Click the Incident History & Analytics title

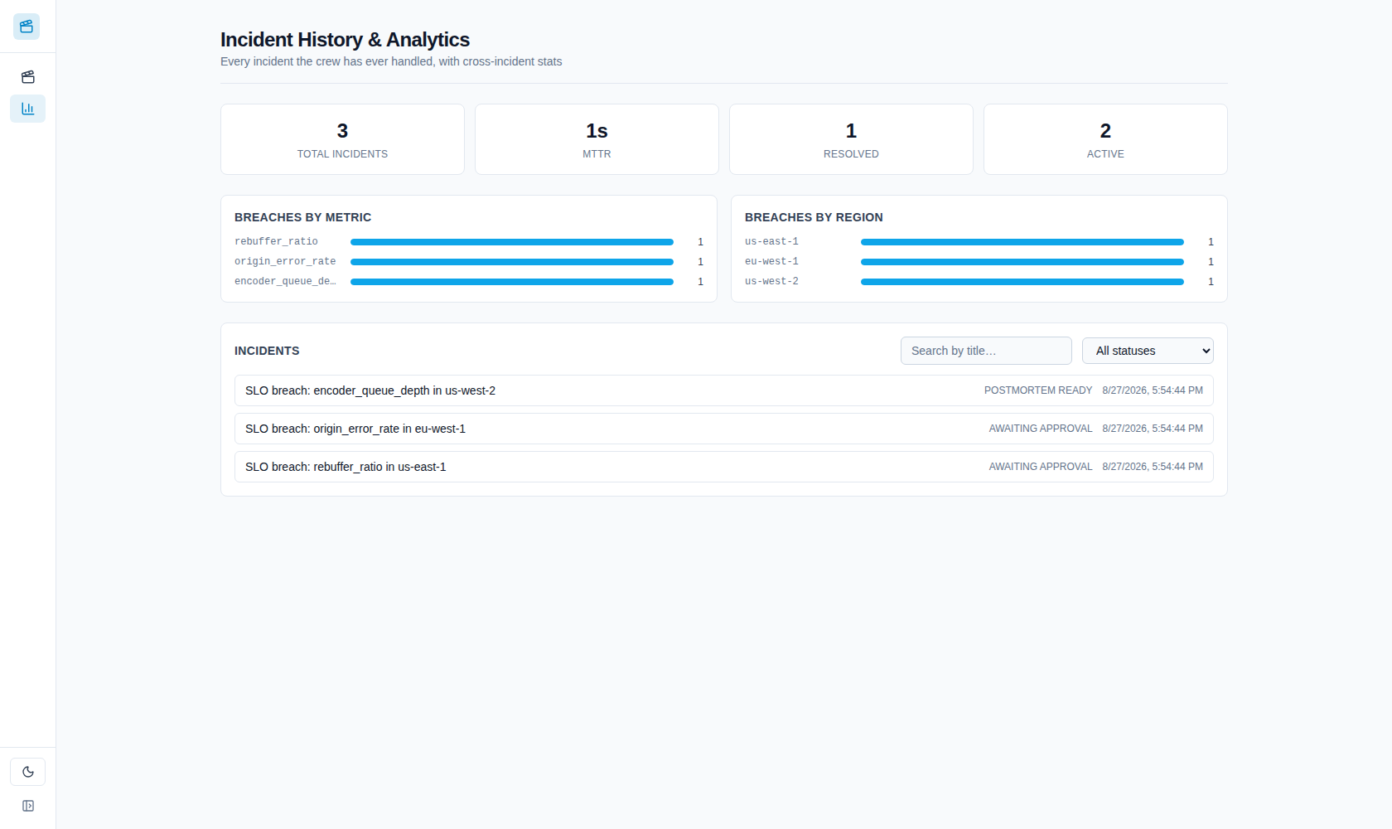345,40
